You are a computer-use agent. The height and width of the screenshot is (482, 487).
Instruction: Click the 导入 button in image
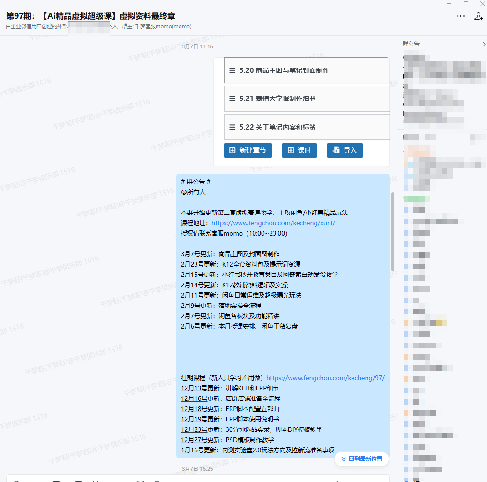click(345, 151)
